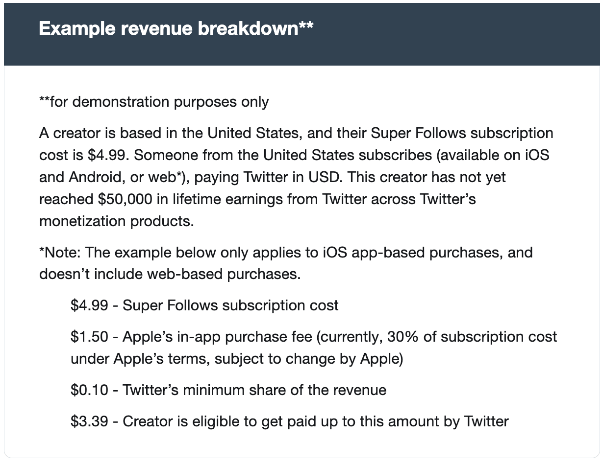Image resolution: width=603 pixels, height=466 pixels.
Task: Click the words 'monetization products.'
Action: click(x=117, y=221)
